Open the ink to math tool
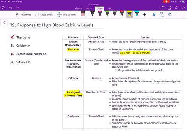This screenshot has height=140, width=187. tap(170, 14)
